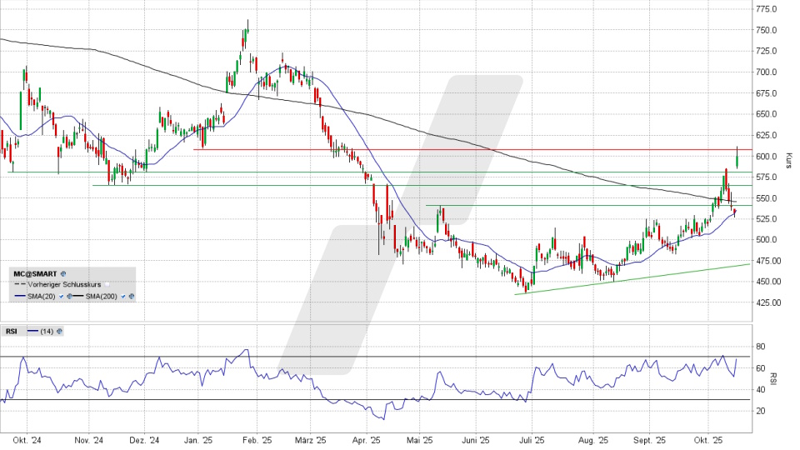
Task: Click the latest candlestick above 600
Action: point(737,157)
